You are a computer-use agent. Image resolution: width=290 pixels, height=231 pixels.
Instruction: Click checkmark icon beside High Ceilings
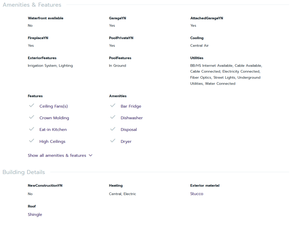click(32, 141)
